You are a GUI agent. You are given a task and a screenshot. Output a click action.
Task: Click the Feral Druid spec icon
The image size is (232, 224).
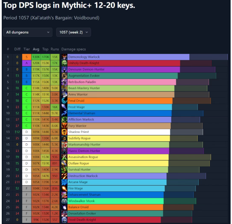(x=64, y=101)
